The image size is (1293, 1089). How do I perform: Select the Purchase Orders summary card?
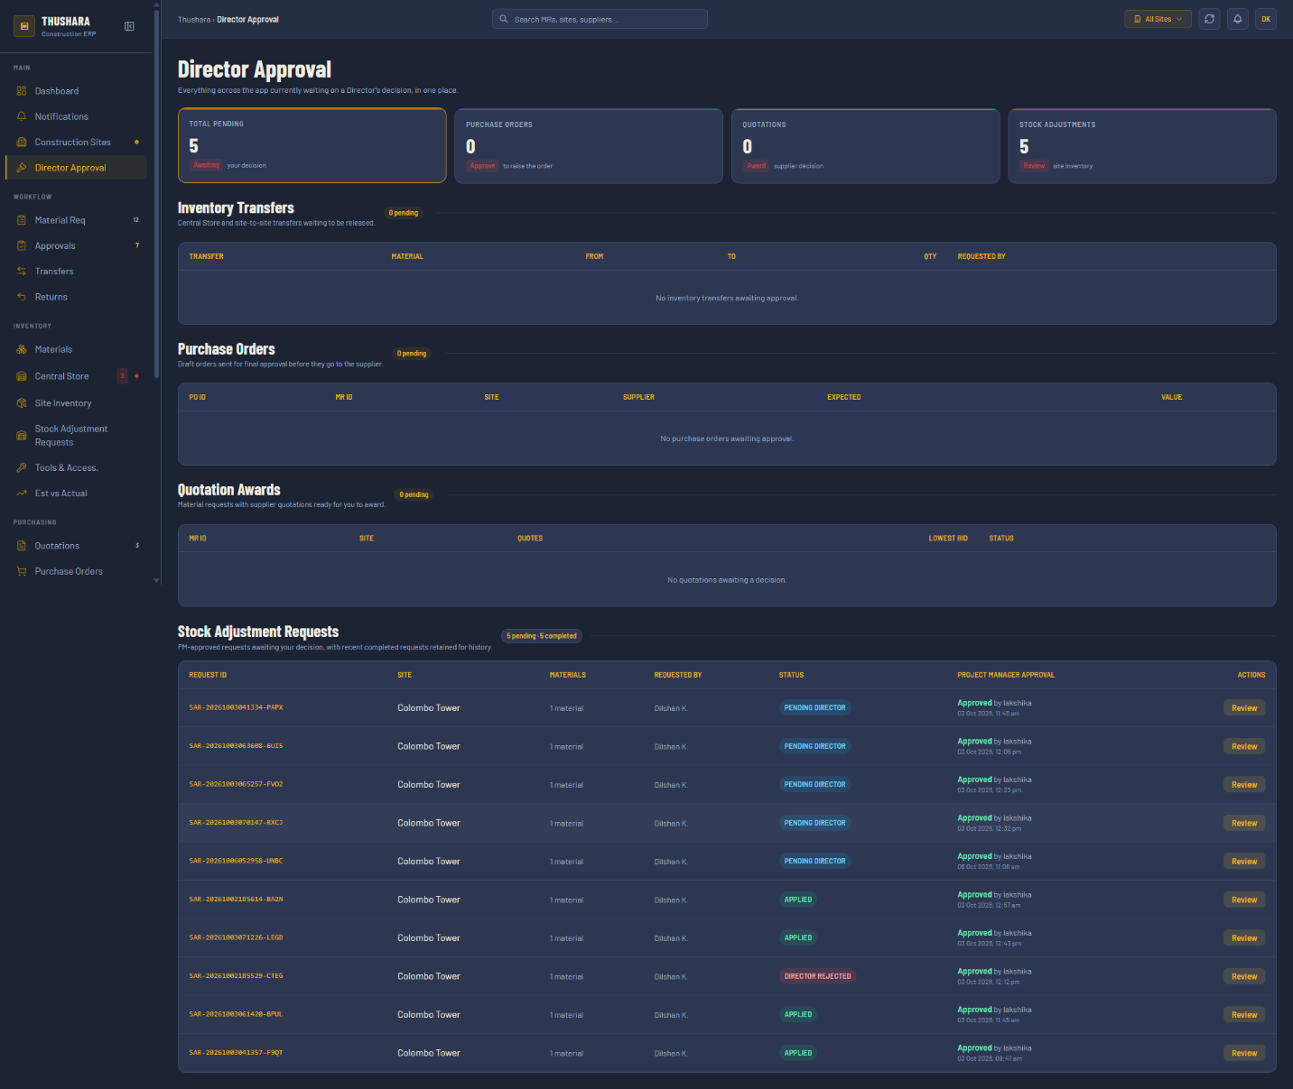(589, 146)
